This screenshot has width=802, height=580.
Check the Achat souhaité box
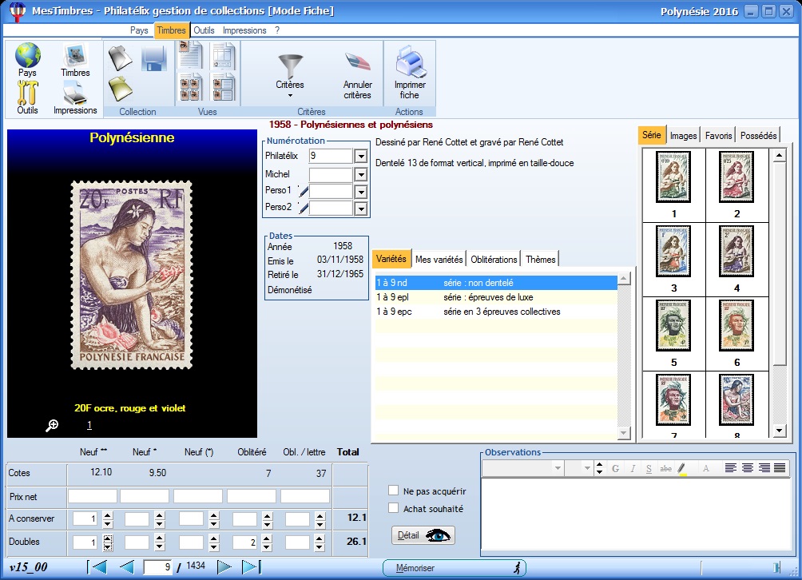click(393, 508)
